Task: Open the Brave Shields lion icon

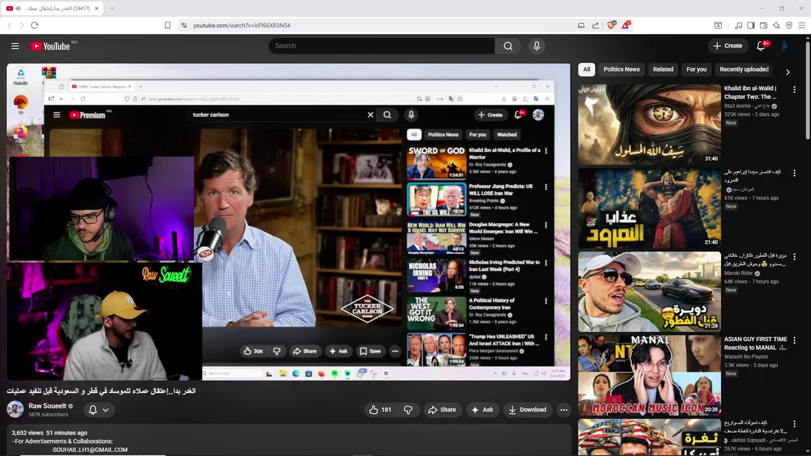Action: 611,25
